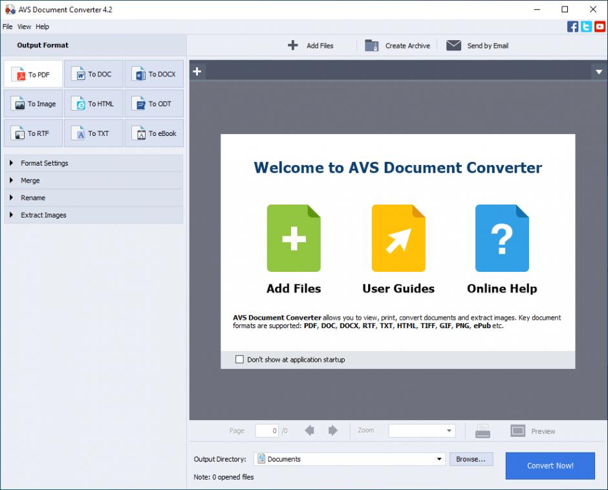Open the Facebook page icon
The width and height of the screenshot is (608, 490).
pyautogui.click(x=572, y=27)
